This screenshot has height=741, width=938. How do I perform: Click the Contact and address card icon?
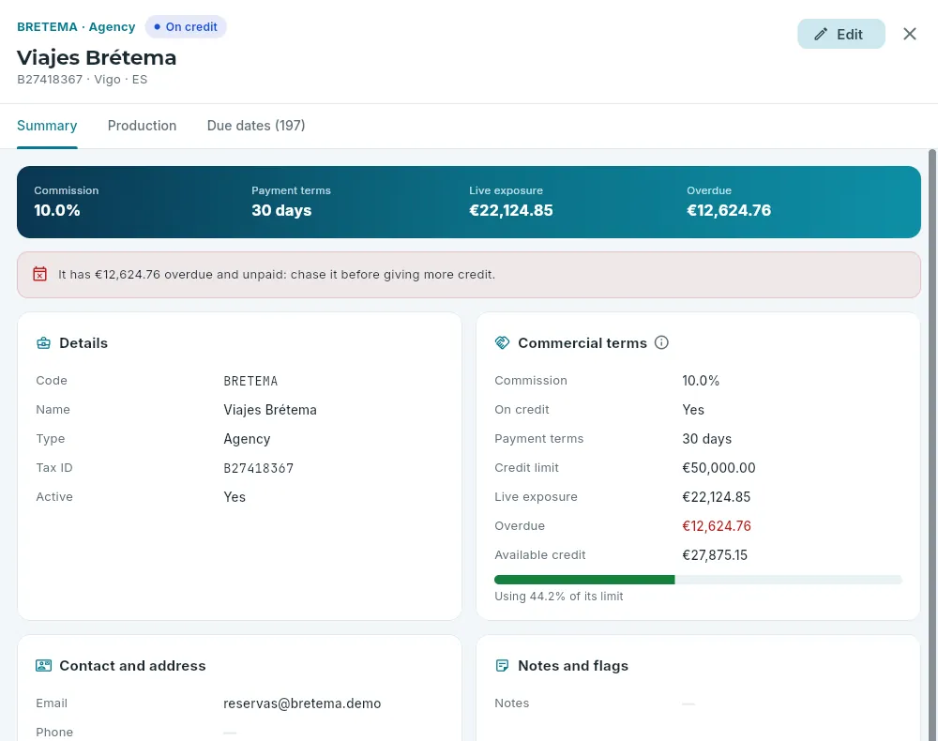pyautogui.click(x=44, y=666)
